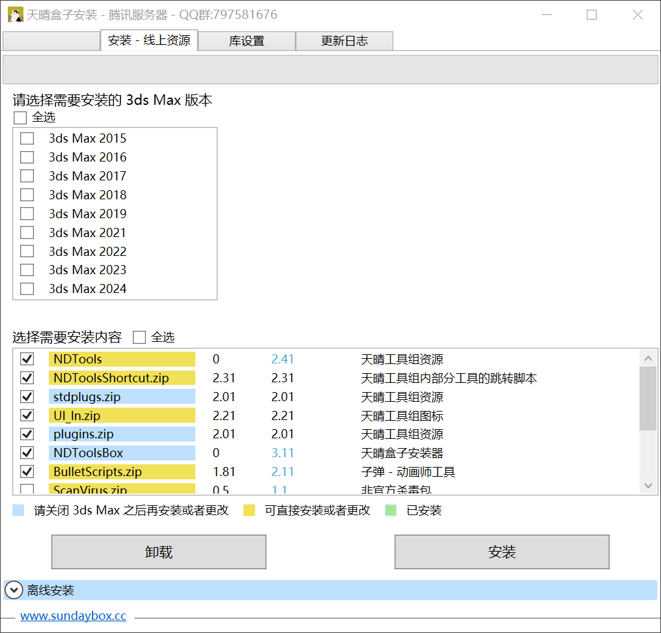The width and height of the screenshot is (661, 633).
Task: Click the UI_In.zip name label
Action: point(122,415)
